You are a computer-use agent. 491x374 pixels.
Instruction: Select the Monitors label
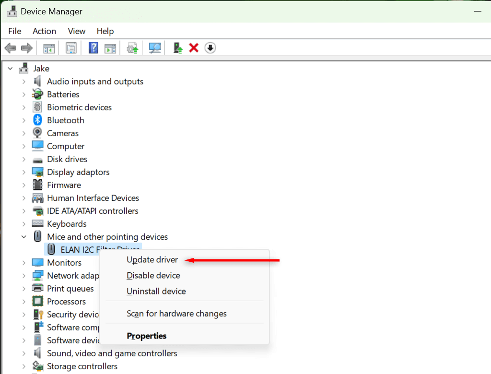pyautogui.click(x=64, y=262)
